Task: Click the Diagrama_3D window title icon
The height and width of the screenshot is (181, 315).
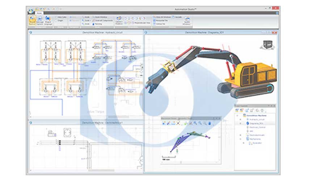Action: pyautogui.click(x=146, y=32)
